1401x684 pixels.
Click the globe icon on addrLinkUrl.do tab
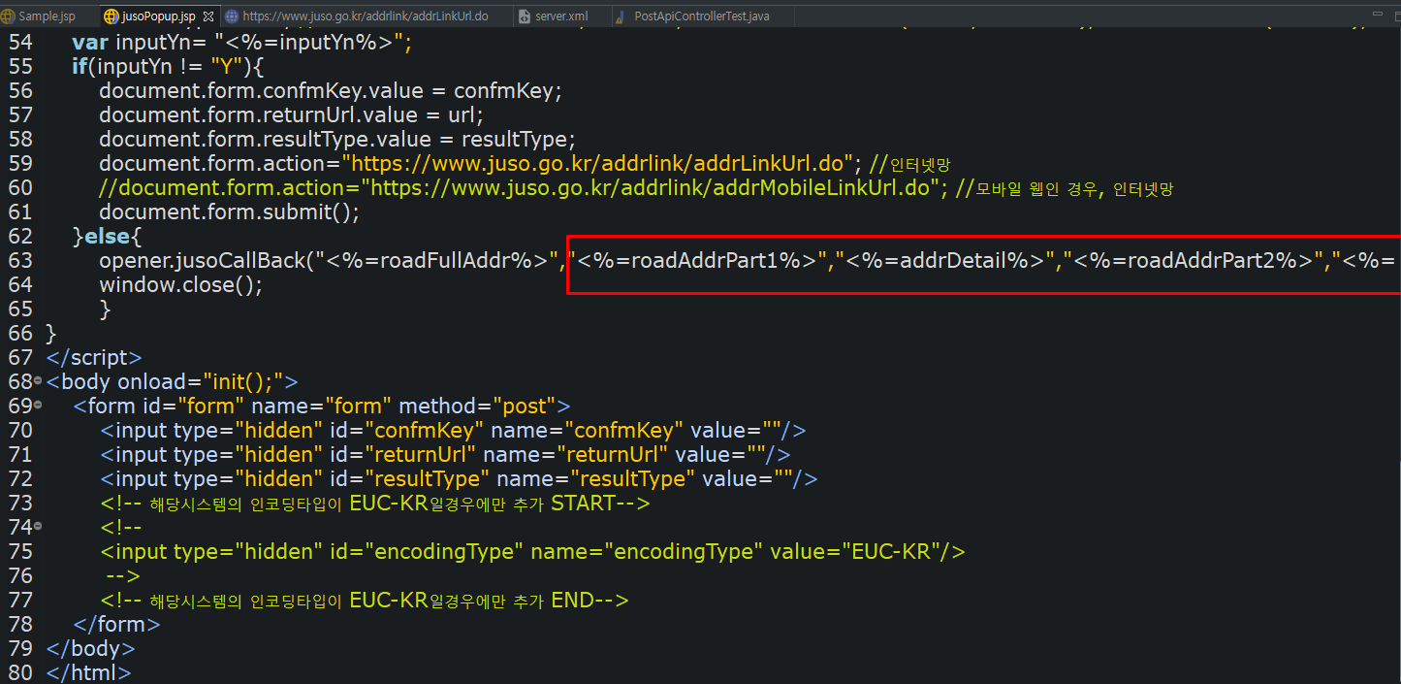tap(231, 16)
